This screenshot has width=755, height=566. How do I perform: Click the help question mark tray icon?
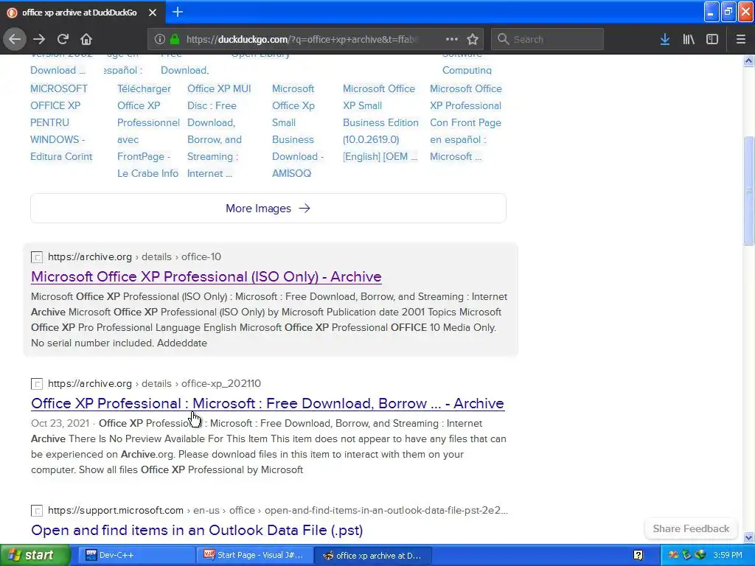[638, 555]
